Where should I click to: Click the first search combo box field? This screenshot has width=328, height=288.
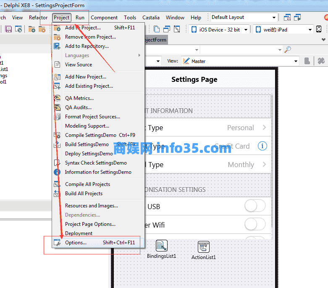(x=172, y=50)
